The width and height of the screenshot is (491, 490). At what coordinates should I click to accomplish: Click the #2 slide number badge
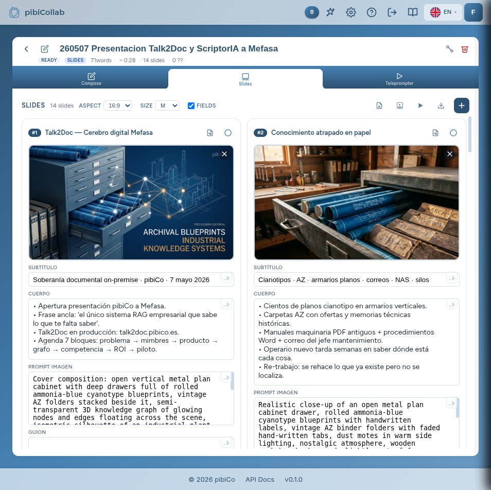tap(260, 133)
